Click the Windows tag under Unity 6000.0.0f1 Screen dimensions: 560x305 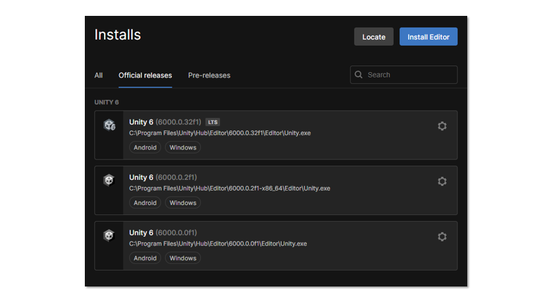[183, 258]
